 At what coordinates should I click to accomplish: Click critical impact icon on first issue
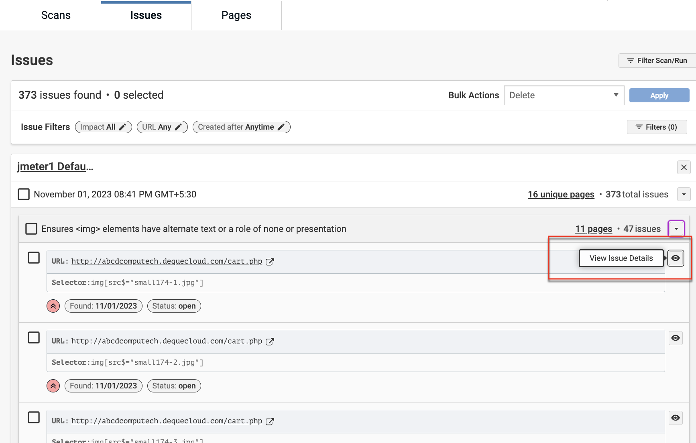[53, 306]
